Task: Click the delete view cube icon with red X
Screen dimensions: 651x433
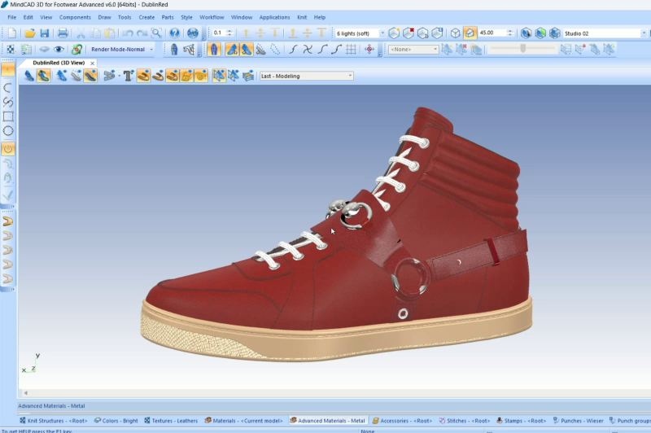Action: click(x=409, y=33)
